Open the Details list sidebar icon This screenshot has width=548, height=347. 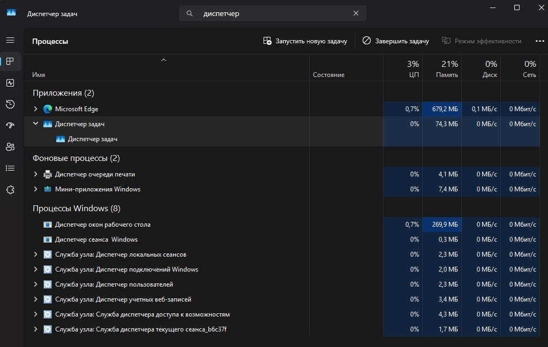click(10, 168)
